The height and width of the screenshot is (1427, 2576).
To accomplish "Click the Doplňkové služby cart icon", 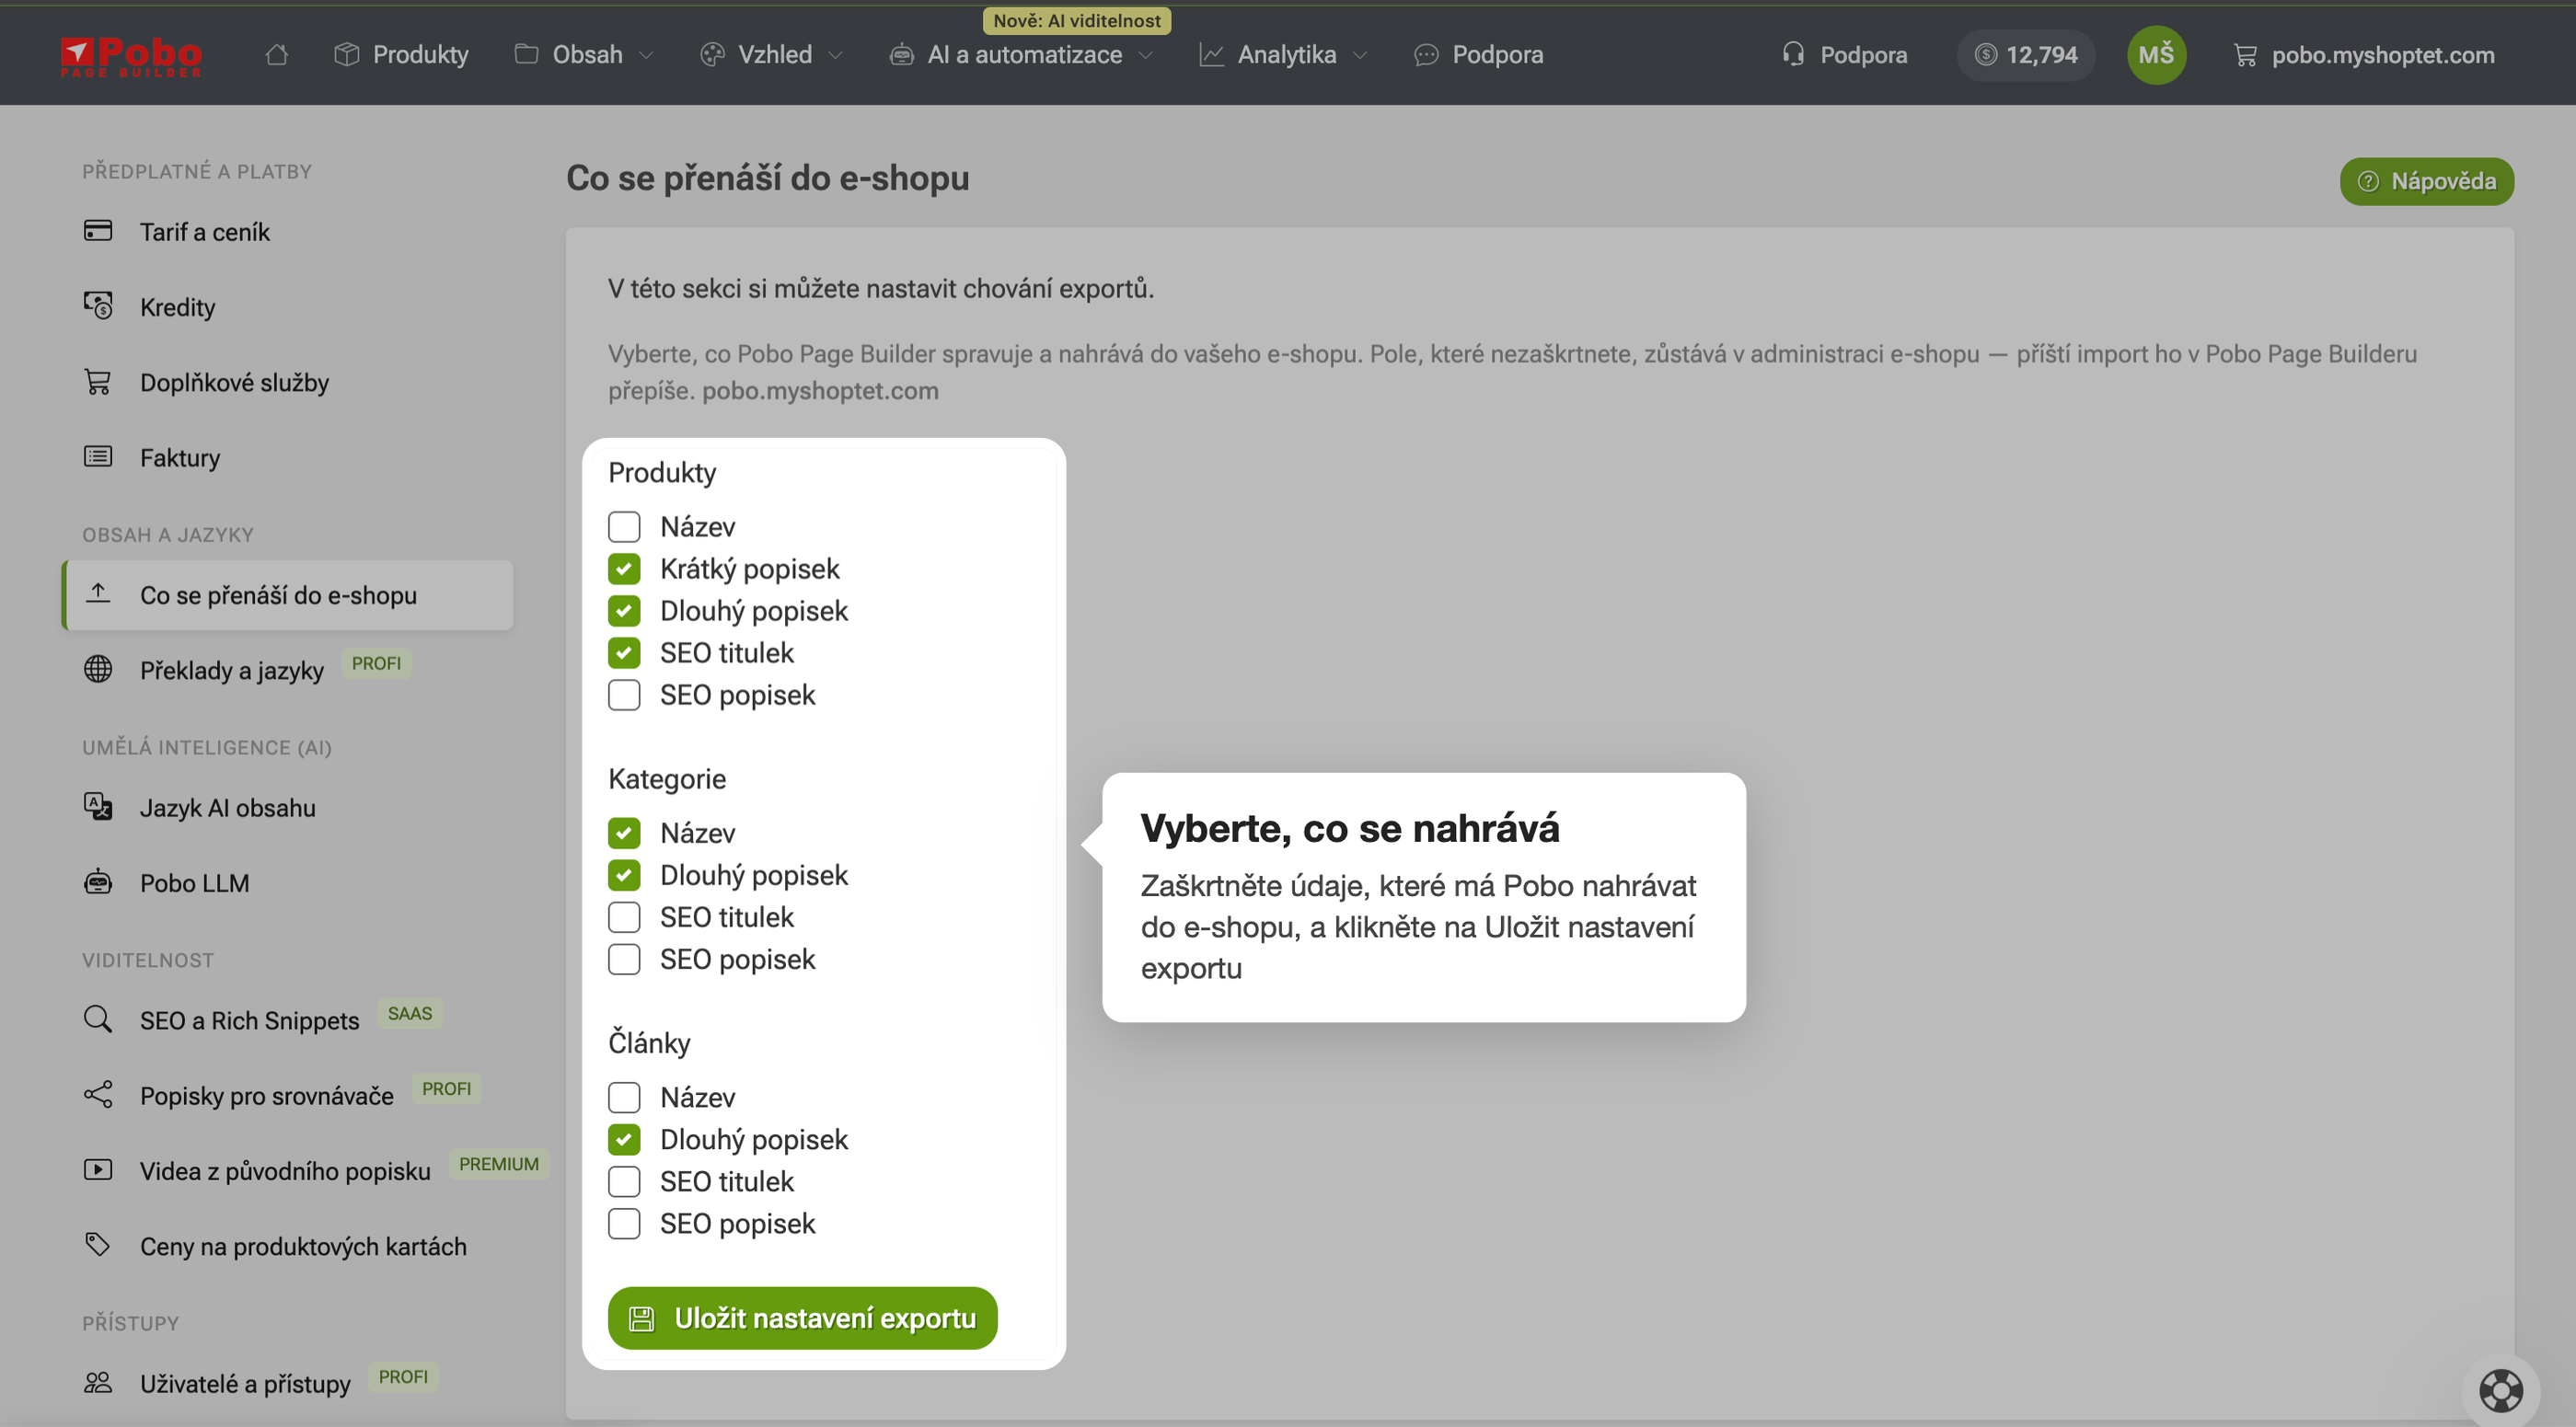I will [x=98, y=382].
